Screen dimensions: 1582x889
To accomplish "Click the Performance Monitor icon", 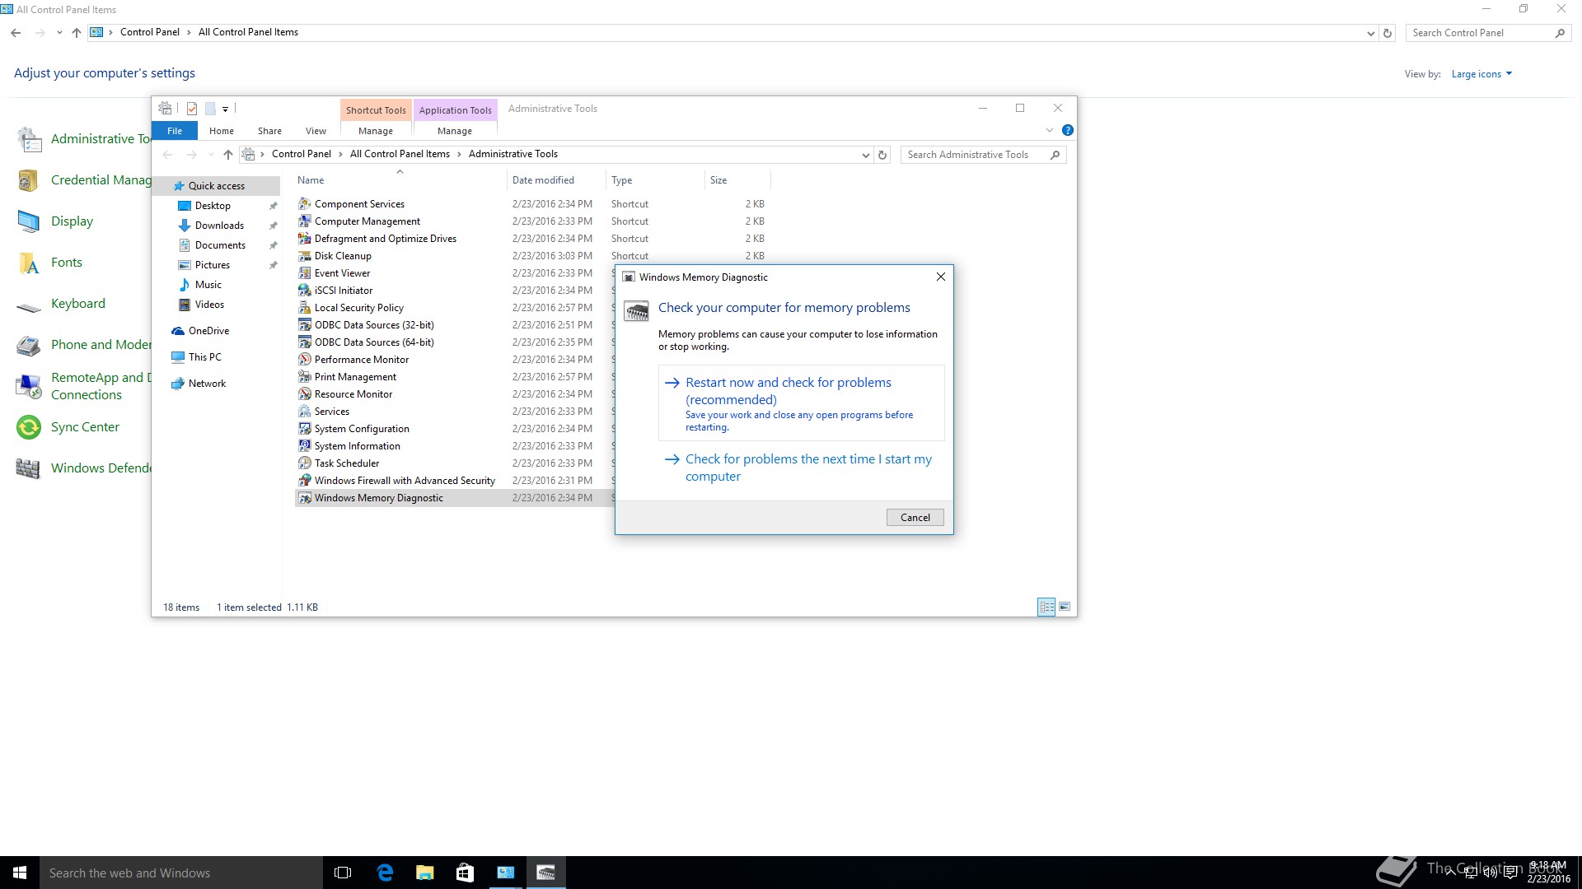I will (305, 359).
